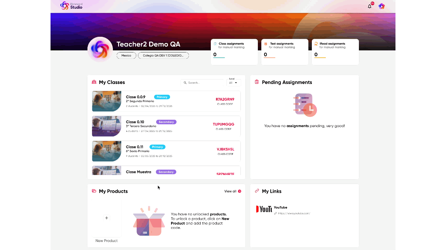Open the Clase 0.10 class row
The width and height of the screenshot is (446, 250).
point(166,126)
